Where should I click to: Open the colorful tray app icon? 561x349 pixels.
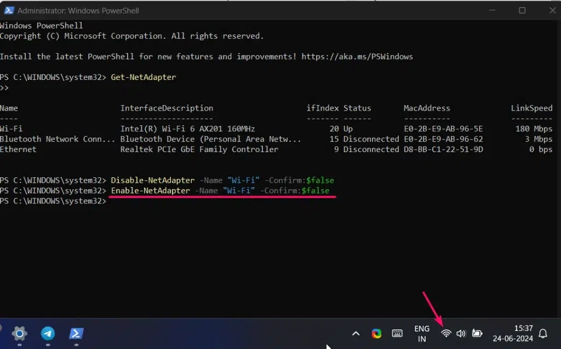click(376, 334)
